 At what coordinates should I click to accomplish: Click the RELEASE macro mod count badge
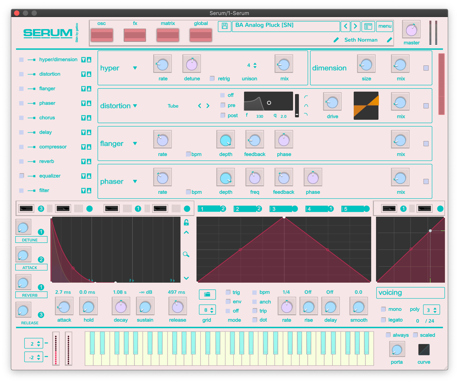click(41, 315)
